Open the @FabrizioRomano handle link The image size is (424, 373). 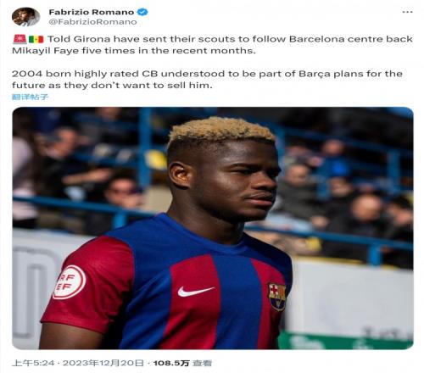pyautogui.click(x=92, y=22)
